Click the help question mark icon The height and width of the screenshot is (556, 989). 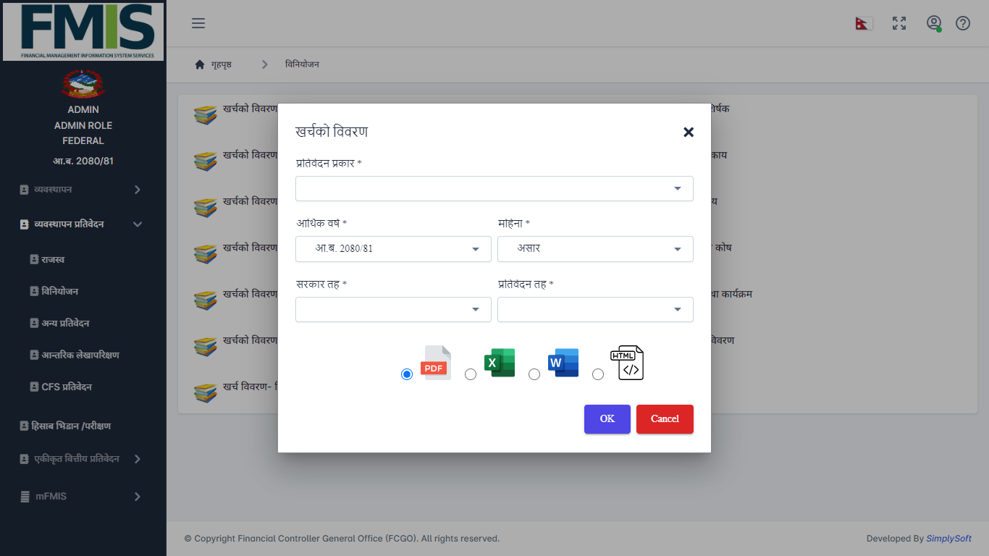963,23
